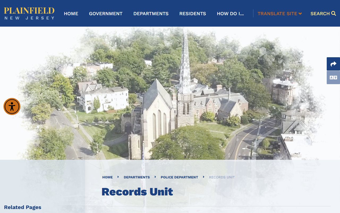Open the language translate side icon
Image resolution: width=340 pixels, height=213 pixels.
[x=333, y=77]
